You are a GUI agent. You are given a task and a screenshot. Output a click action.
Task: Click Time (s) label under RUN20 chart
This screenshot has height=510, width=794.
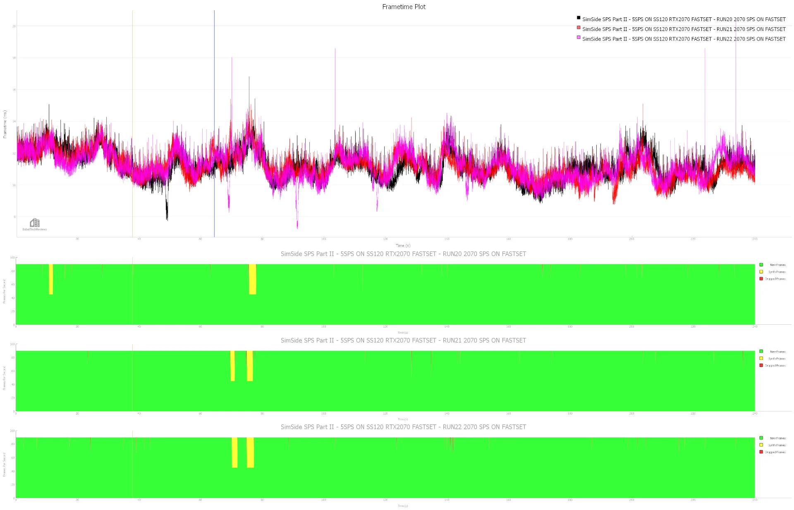403,333
